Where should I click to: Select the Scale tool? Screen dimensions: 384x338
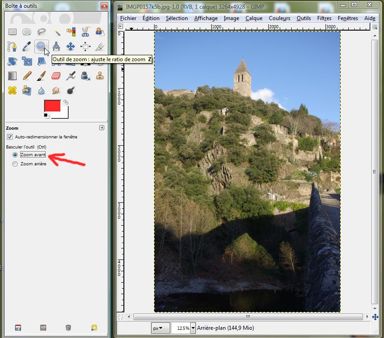point(27,61)
